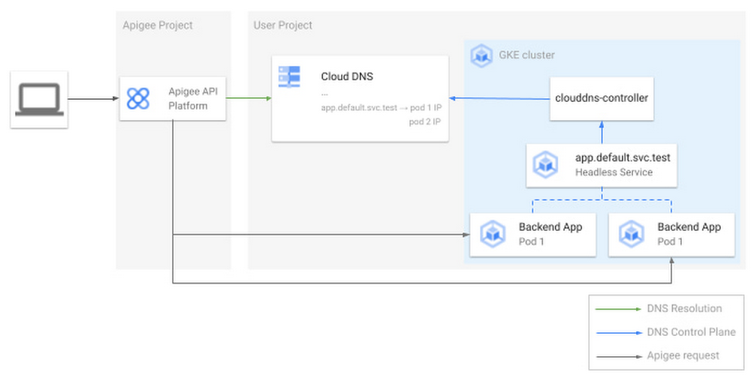Click the ellipsis under Cloud DNS title
751x378 pixels.
pos(324,94)
